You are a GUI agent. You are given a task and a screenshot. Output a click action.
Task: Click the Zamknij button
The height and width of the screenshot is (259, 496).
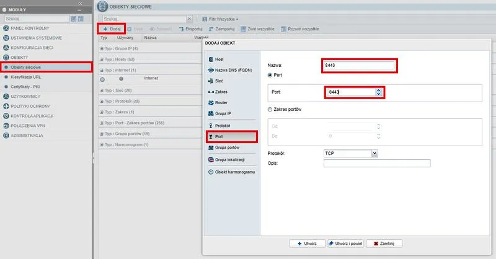384,244
